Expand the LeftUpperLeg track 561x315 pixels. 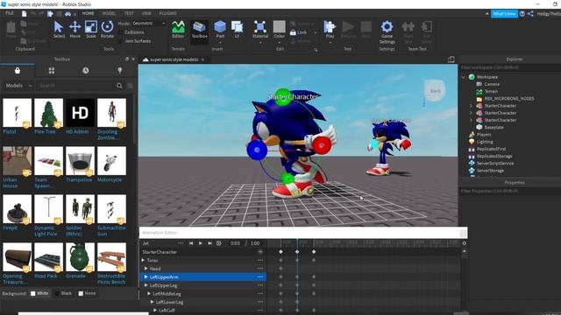[x=146, y=285]
